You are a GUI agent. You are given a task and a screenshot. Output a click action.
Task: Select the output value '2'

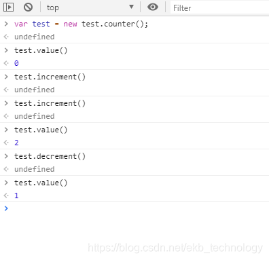click(16, 143)
